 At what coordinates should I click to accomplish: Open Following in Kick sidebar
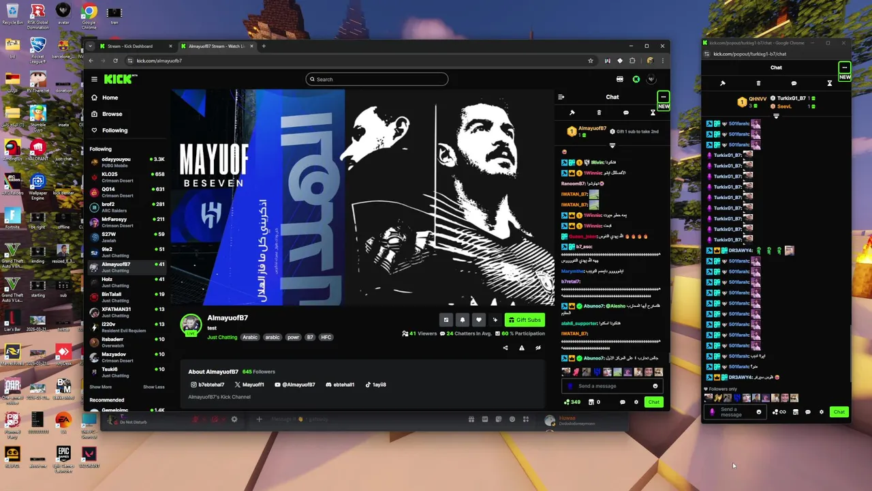point(110,130)
